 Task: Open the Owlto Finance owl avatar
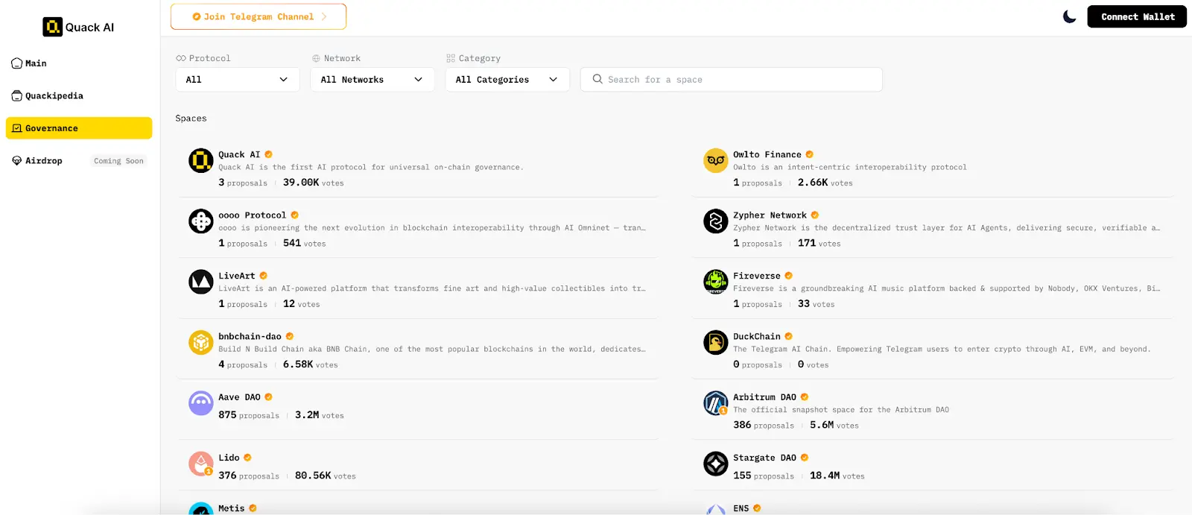click(715, 160)
